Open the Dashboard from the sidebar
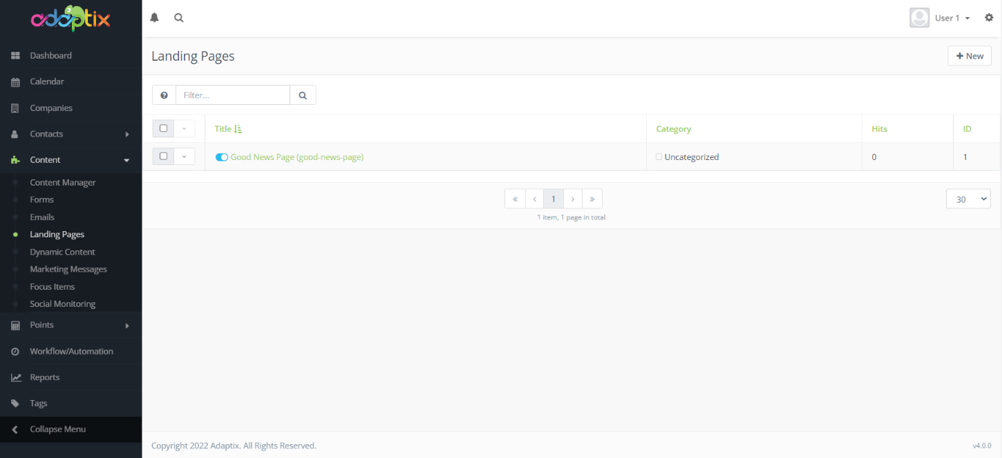 [50, 55]
